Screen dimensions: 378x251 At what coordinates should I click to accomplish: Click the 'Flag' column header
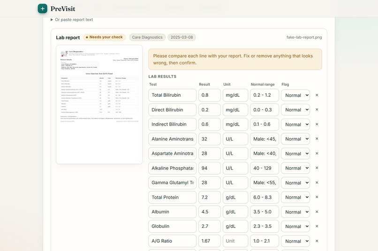coord(285,84)
